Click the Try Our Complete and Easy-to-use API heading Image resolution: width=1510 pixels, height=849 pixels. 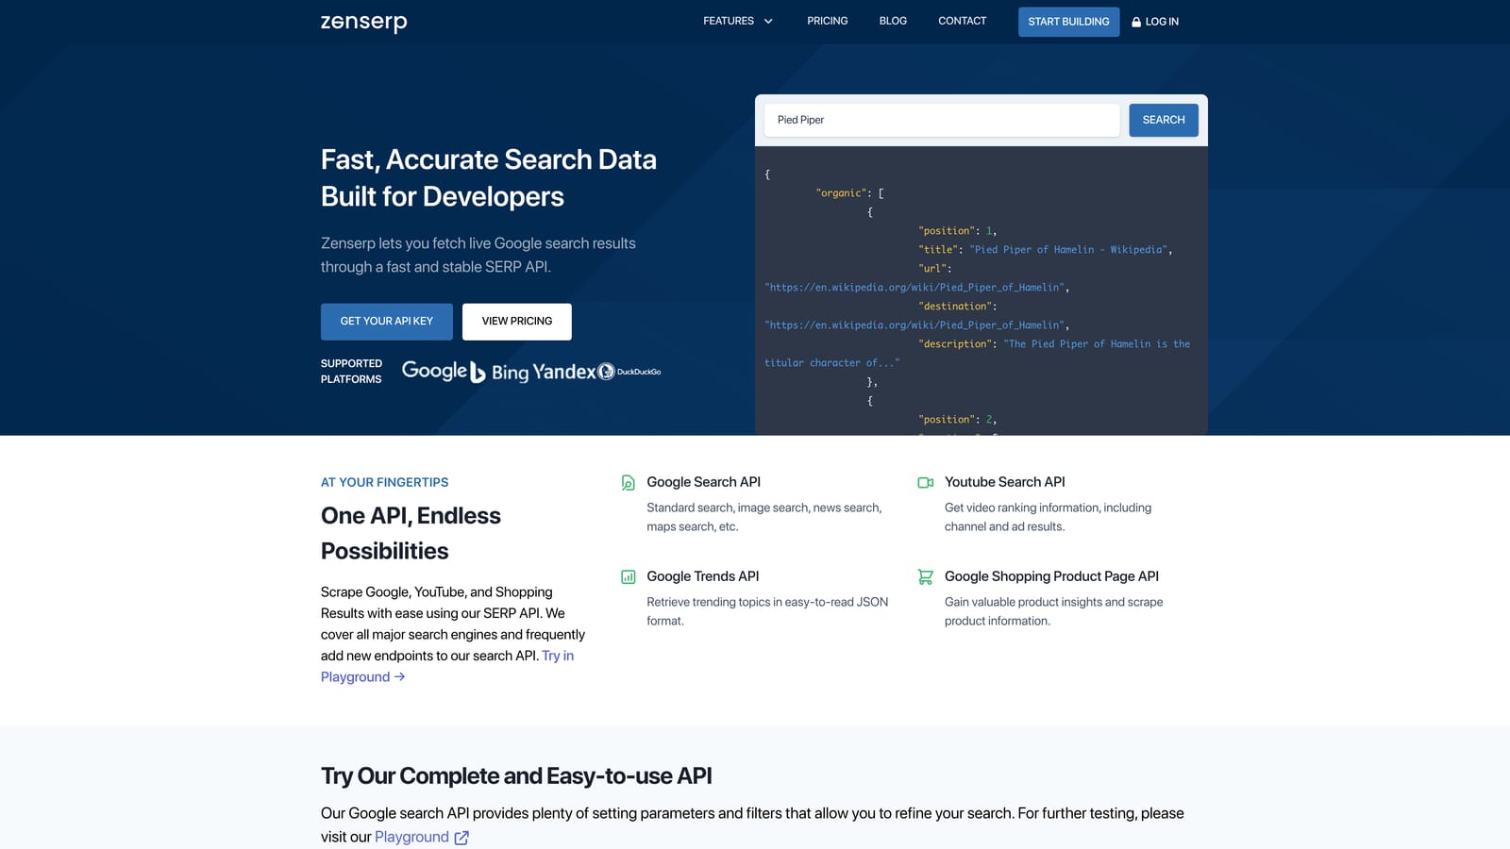516,776
